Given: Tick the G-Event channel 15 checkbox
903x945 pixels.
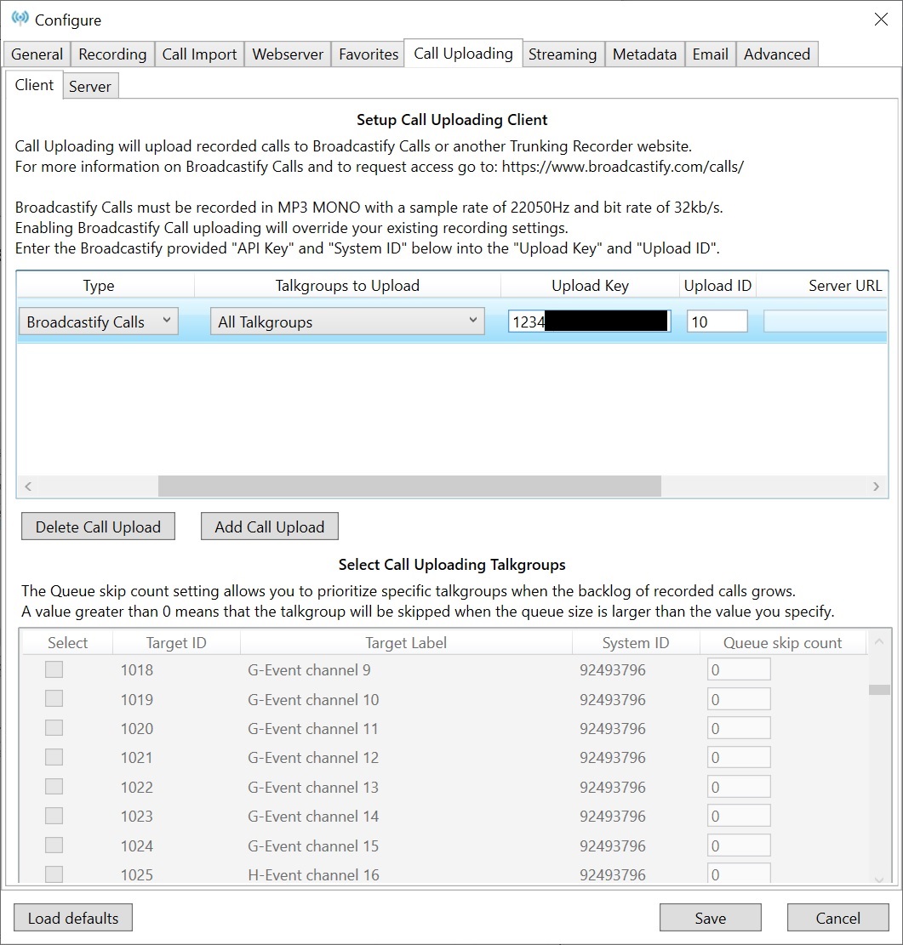Looking at the screenshot, I should click(54, 845).
